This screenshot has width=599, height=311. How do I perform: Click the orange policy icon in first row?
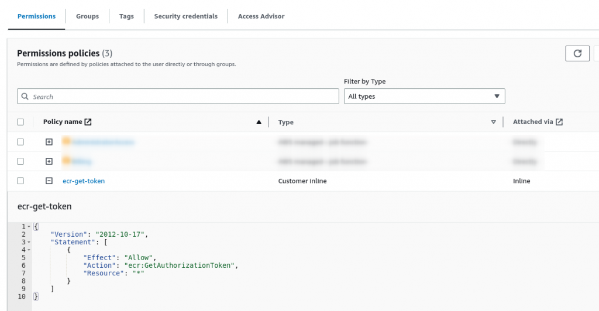click(x=66, y=141)
